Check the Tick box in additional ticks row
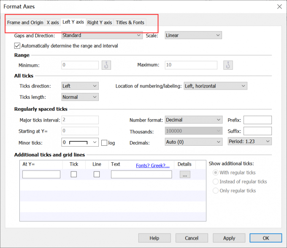 tap(74, 174)
